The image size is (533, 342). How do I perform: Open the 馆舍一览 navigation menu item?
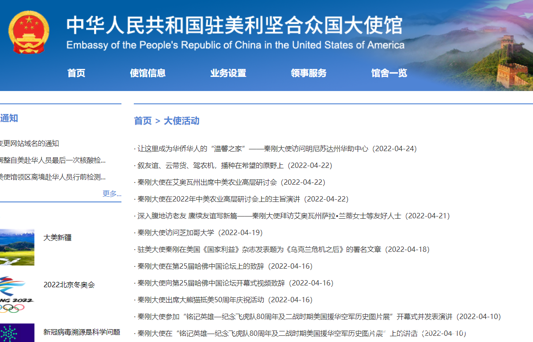(x=389, y=73)
